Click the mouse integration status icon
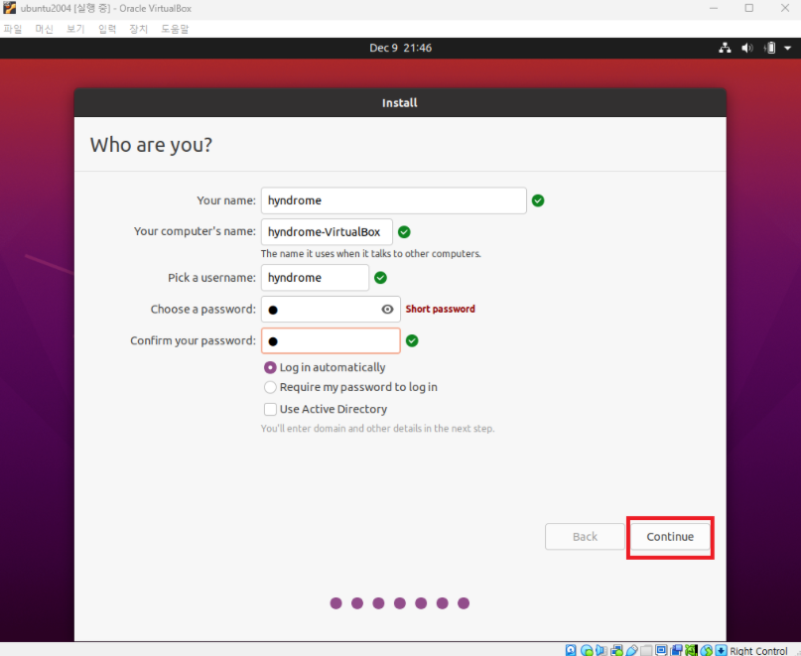Image resolution: width=801 pixels, height=656 pixels. click(706, 650)
